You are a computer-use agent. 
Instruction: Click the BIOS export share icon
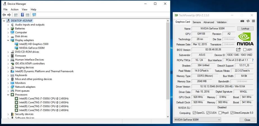click(x=238, y=49)
